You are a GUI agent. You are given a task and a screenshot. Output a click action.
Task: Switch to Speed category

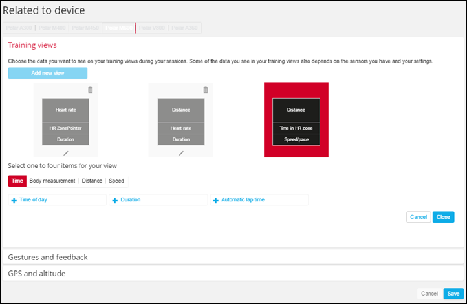point(116,181)
